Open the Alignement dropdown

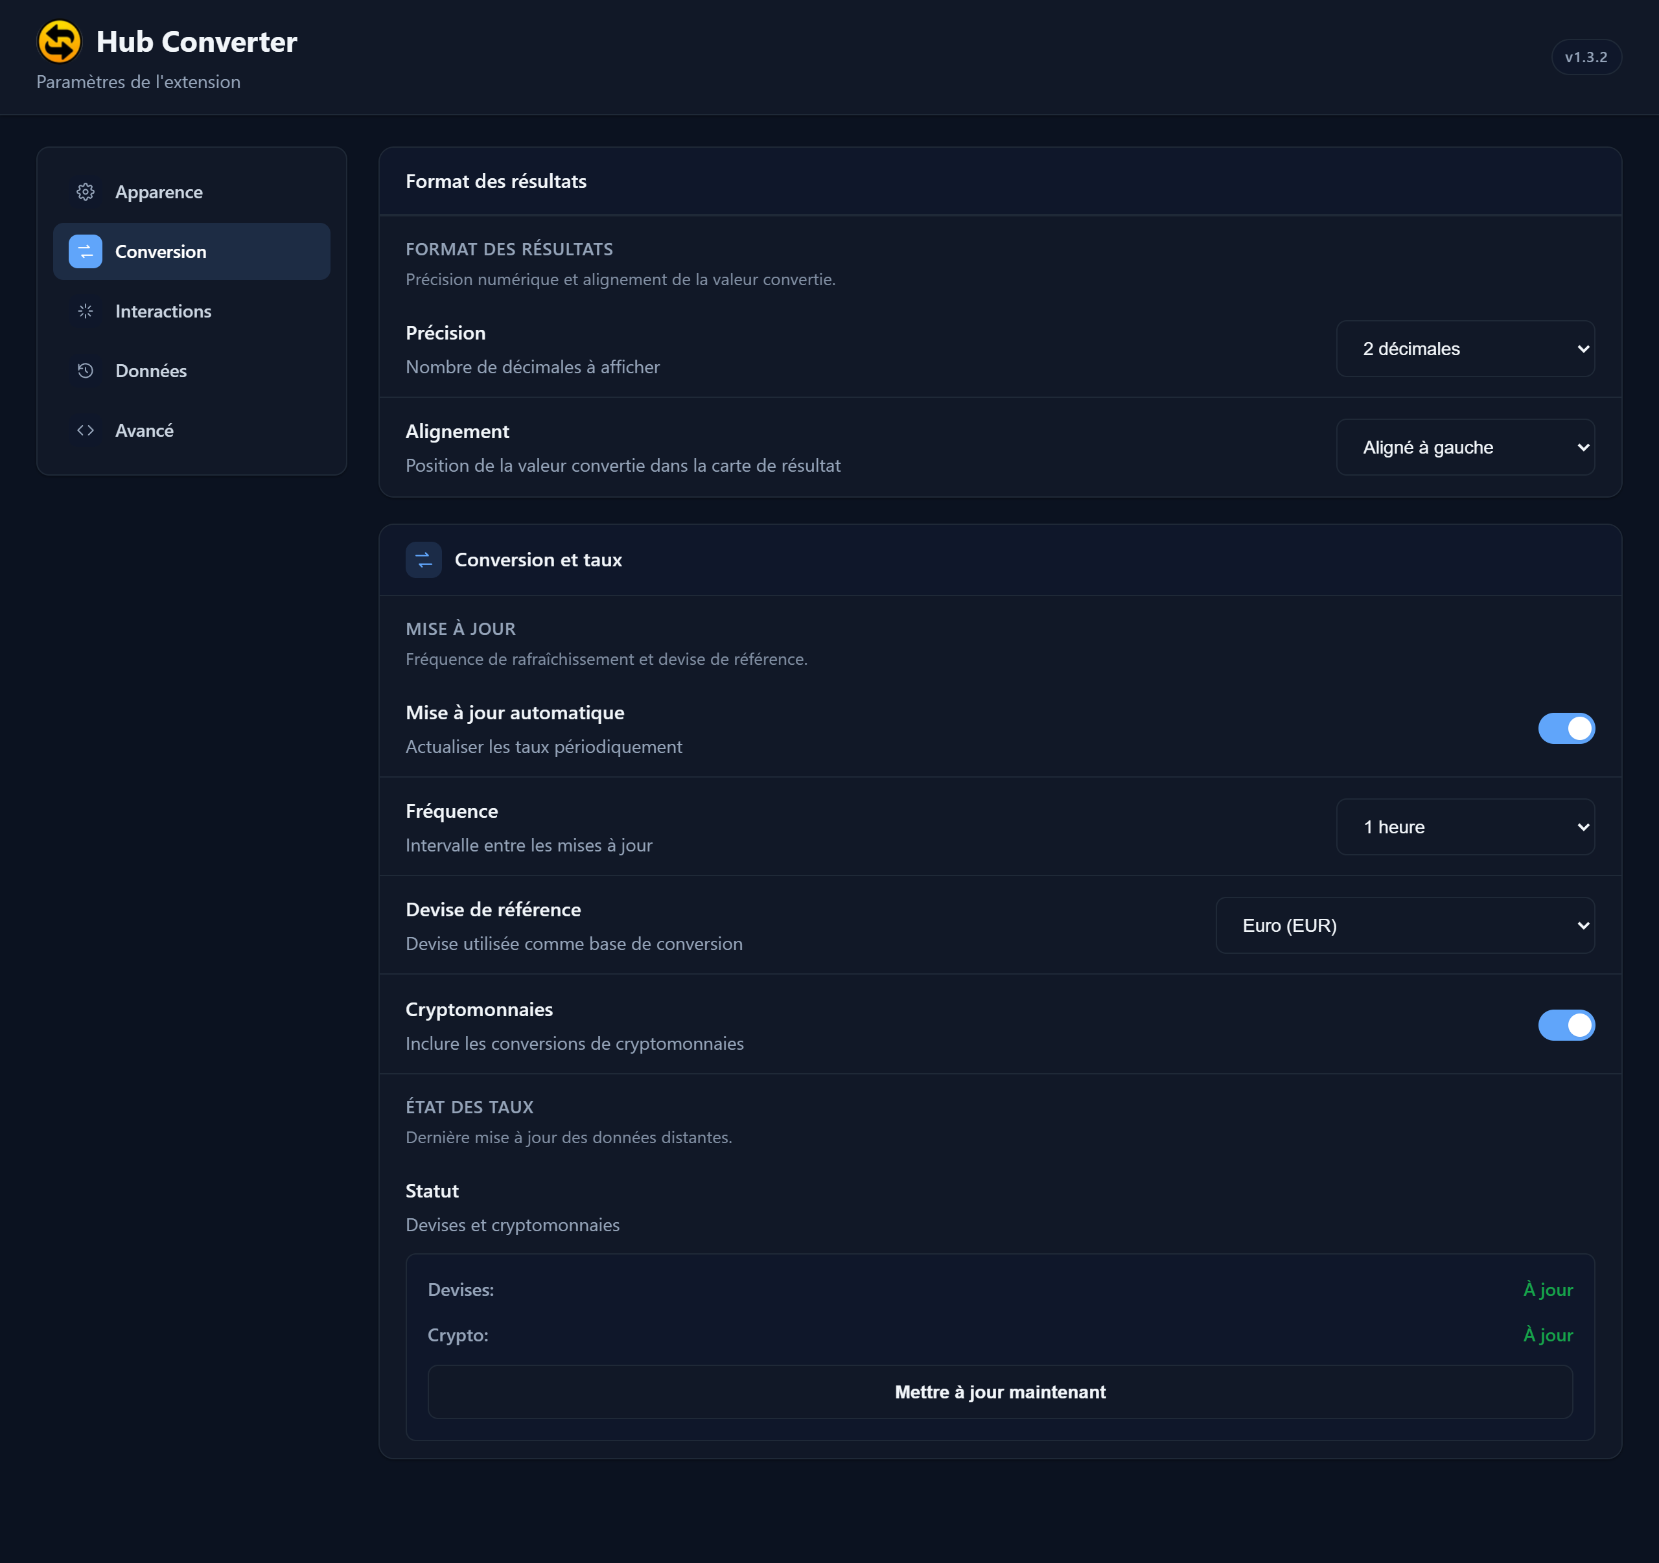pyautogui.click(x=1465, y=447)
